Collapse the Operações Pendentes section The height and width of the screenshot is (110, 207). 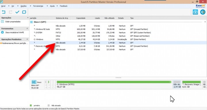coord(27,39)
